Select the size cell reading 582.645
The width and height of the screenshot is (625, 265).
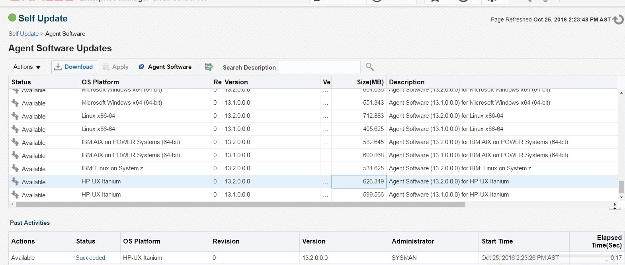[x=359, y=142]
